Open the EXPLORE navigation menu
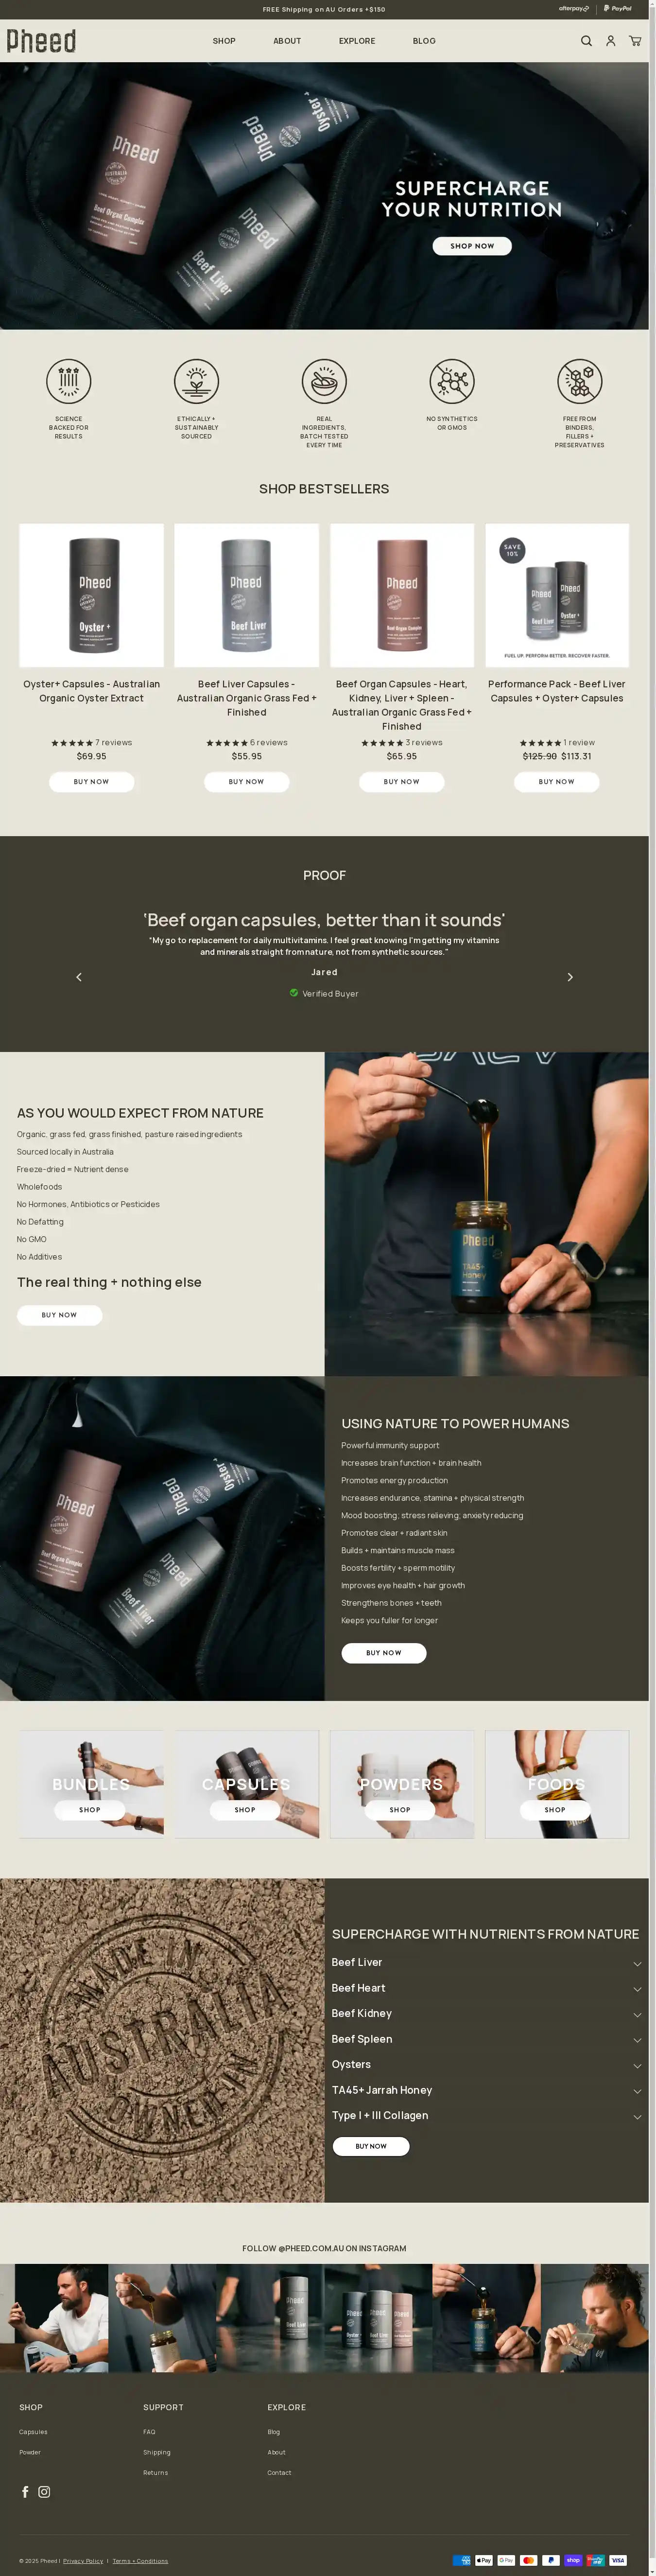656x2576 pixels. 357,41
